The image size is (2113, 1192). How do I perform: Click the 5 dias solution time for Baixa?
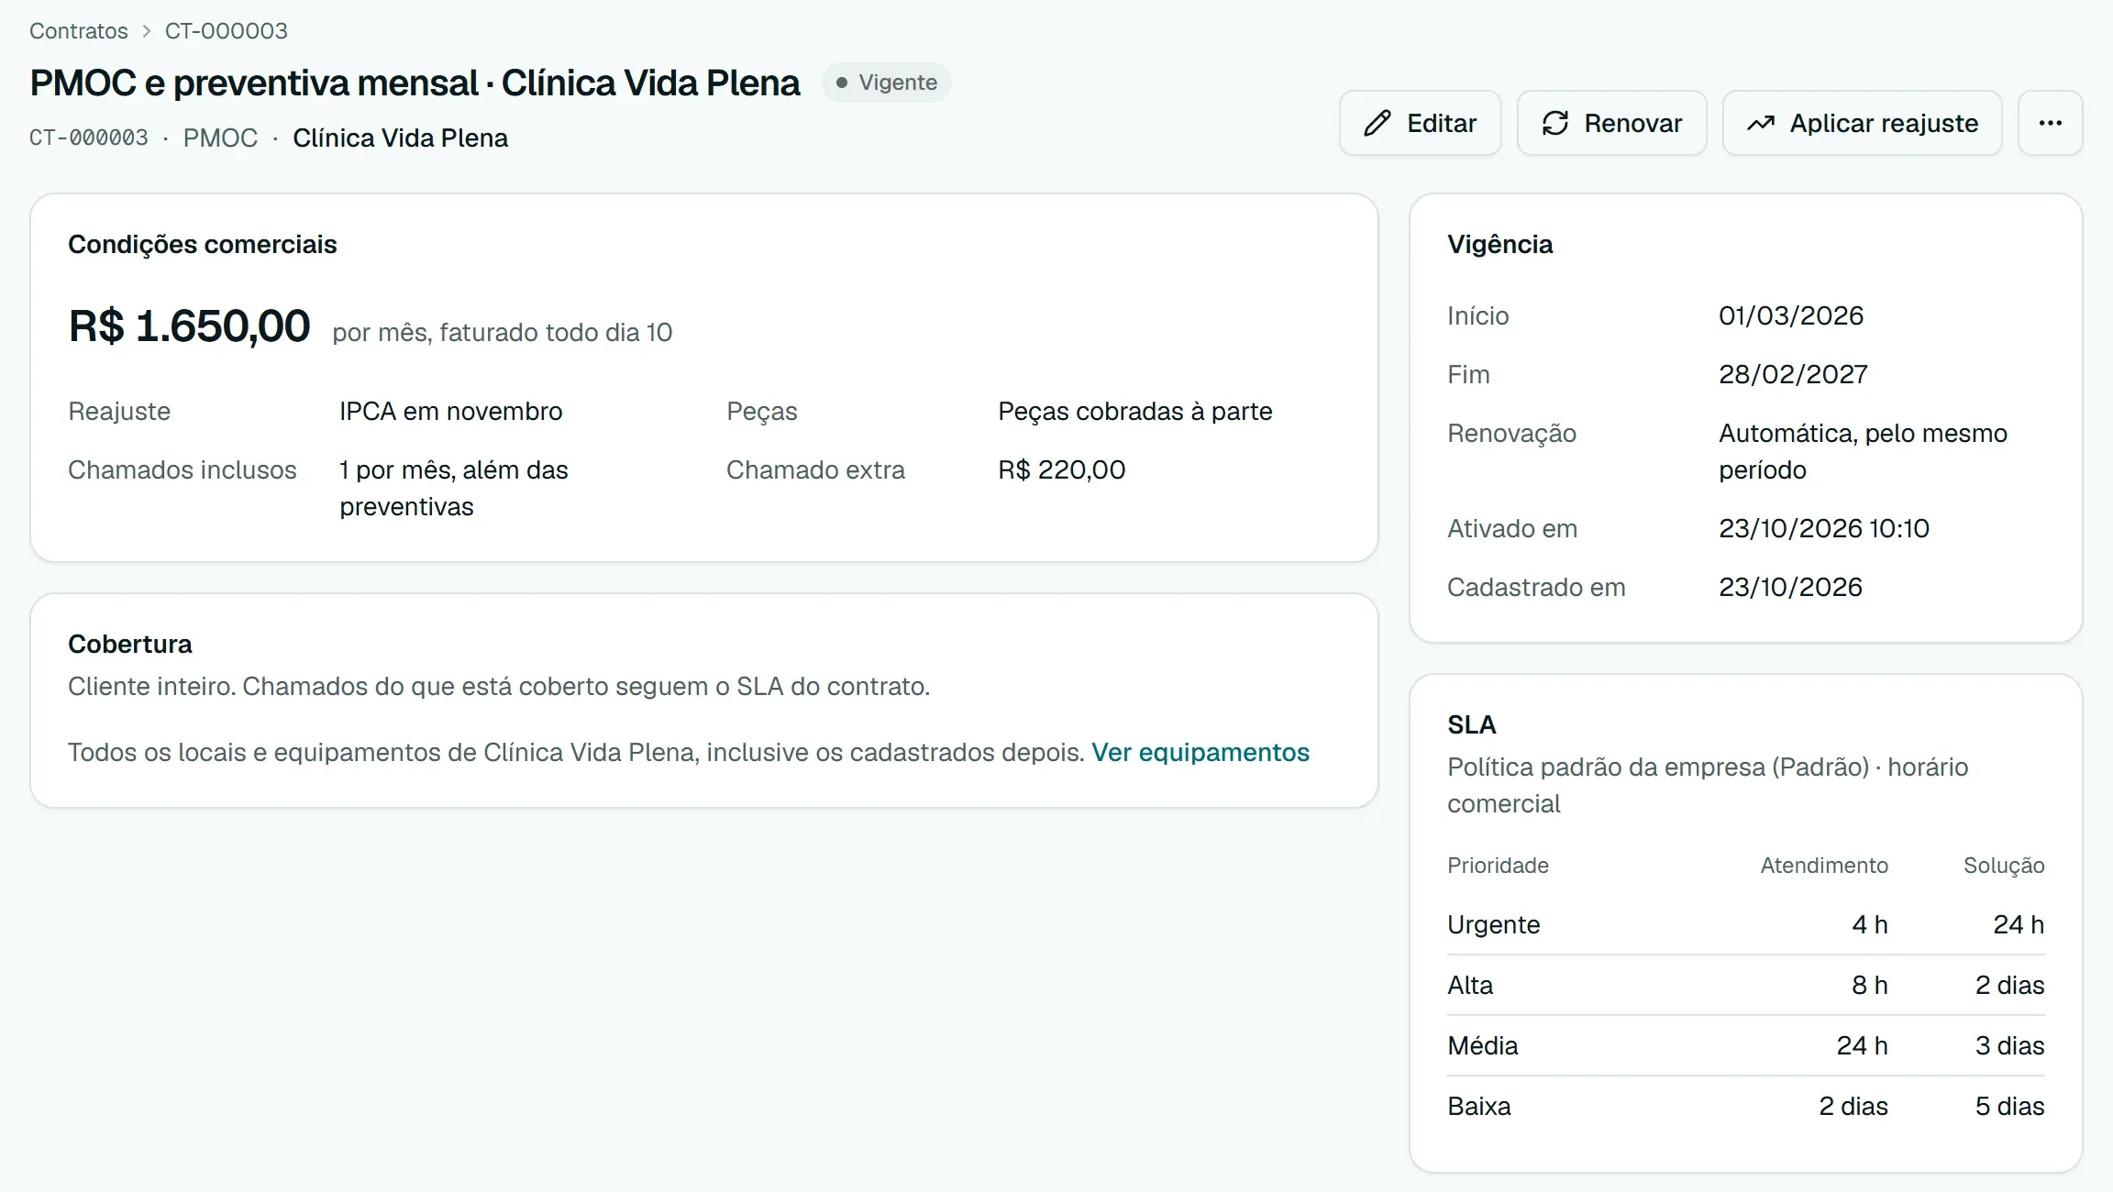click(x=2009, y=1106)
